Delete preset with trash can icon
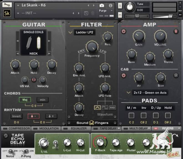Image resolution: width=183 pixels, height=159 pixels. [93, 13]
